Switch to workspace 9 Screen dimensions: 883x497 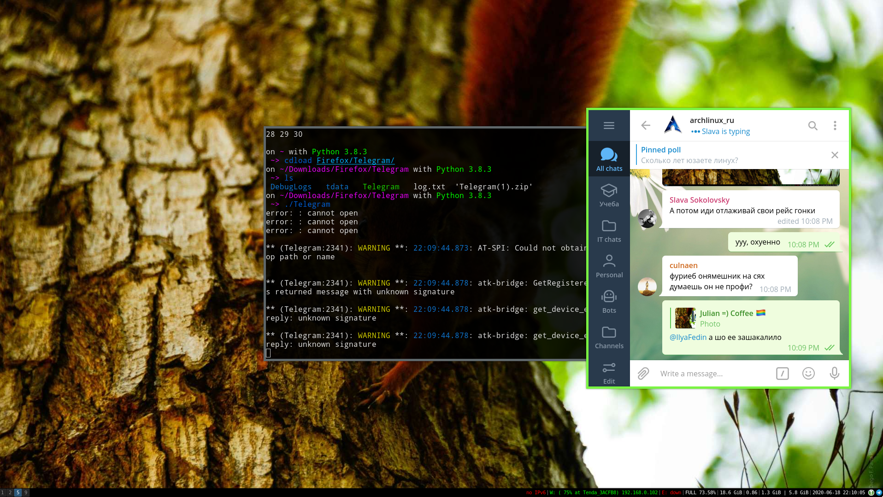point(26,492)
